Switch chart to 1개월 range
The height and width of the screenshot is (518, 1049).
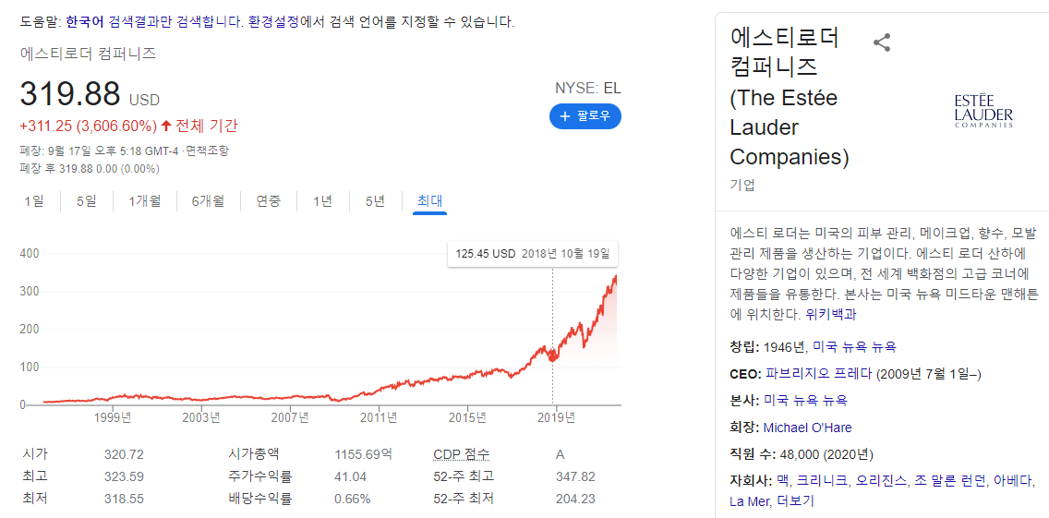144,200
